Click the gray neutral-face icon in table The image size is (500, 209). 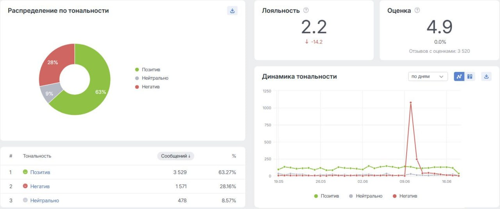pyautogui.click(x=25, y=200)
